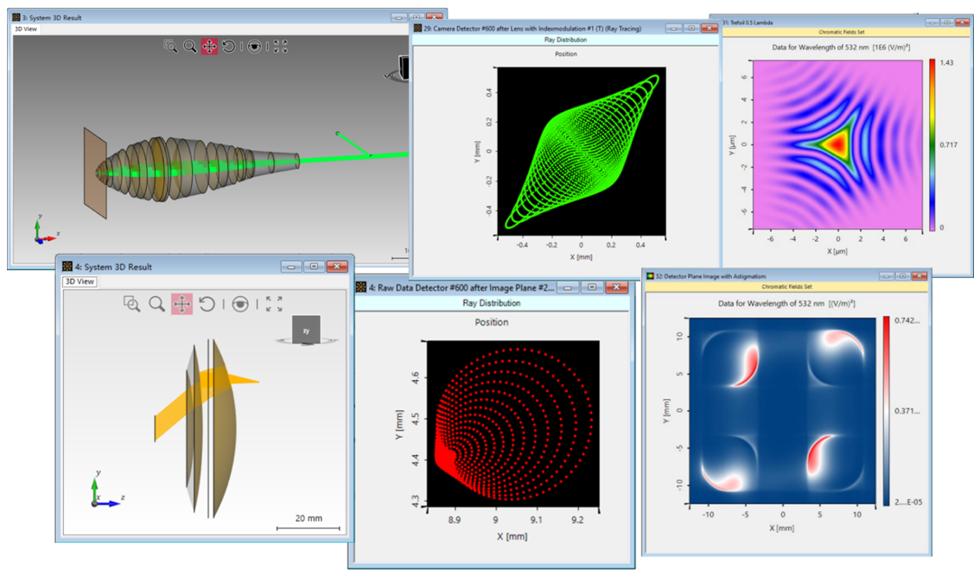Click magnifier zoom icon in window 4 System 3D

coord(156,303)
